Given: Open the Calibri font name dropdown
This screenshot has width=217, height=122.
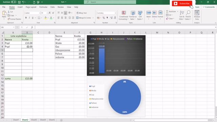Looking at the screenshot, I should (x=40, y=13).
